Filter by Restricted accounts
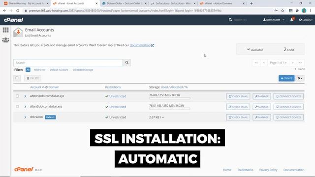 39,70
